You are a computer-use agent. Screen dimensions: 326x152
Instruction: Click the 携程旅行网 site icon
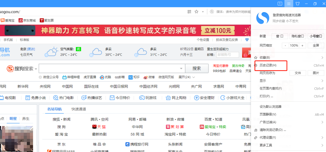(x=127, y=144)
